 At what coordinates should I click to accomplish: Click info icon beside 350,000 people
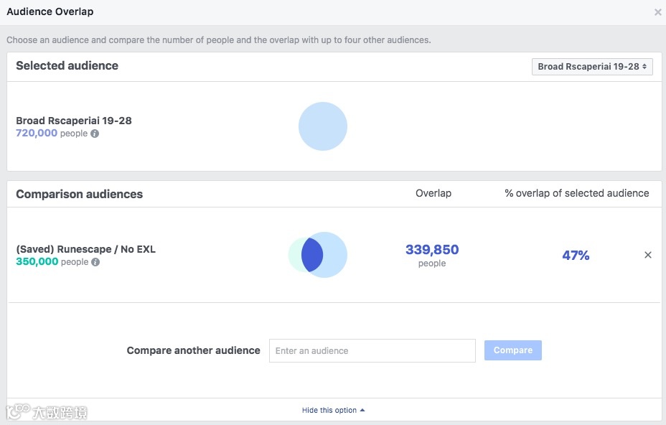pos(95,262)
